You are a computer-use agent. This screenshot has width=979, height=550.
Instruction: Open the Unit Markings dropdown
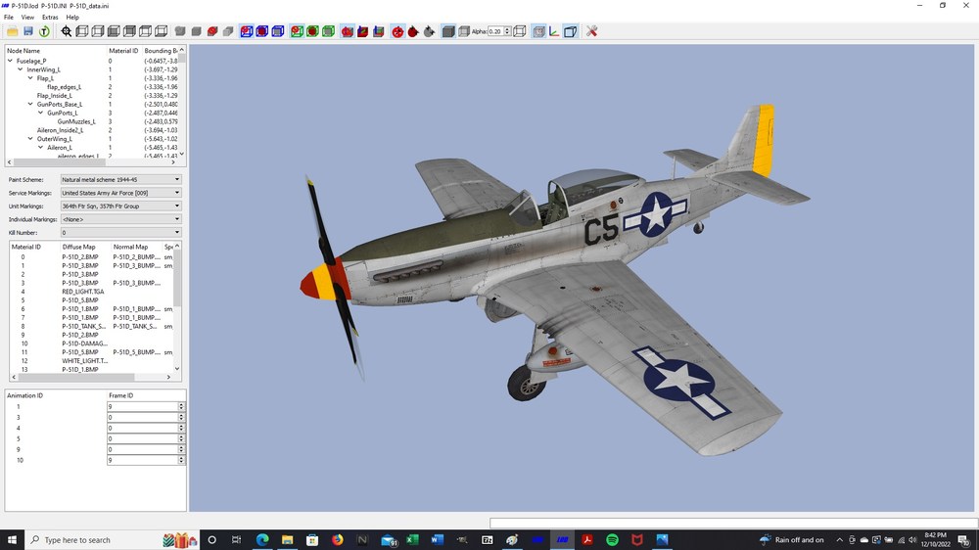click(120, 206)
